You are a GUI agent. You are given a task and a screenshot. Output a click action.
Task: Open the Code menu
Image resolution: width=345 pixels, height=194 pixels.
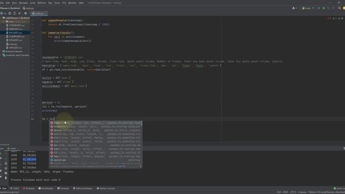[x=32, y=3]
